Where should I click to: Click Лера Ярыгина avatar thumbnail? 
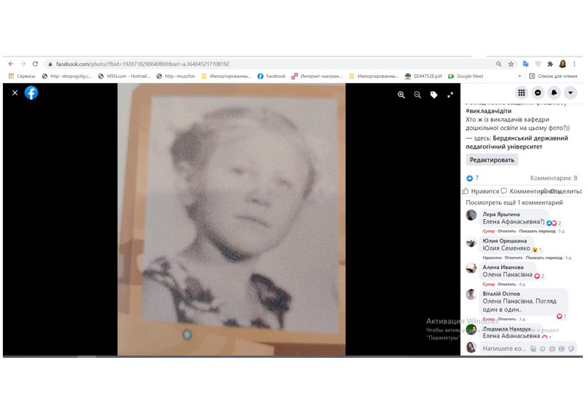471,215
